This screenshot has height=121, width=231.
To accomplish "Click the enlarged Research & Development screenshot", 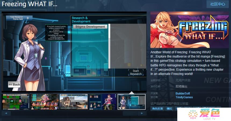I will 74,52.
